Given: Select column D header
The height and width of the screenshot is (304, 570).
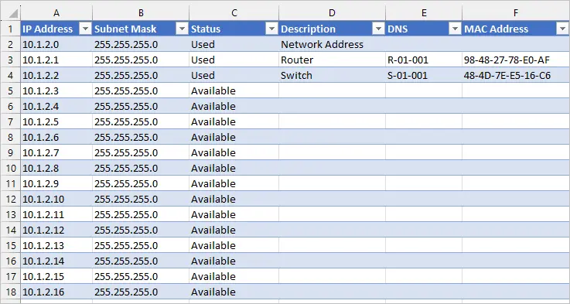Looking at the screenshot, I should point(332,13).
